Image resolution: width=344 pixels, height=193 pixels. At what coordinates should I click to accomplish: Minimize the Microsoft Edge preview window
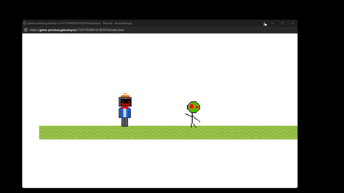pos(273,23)
